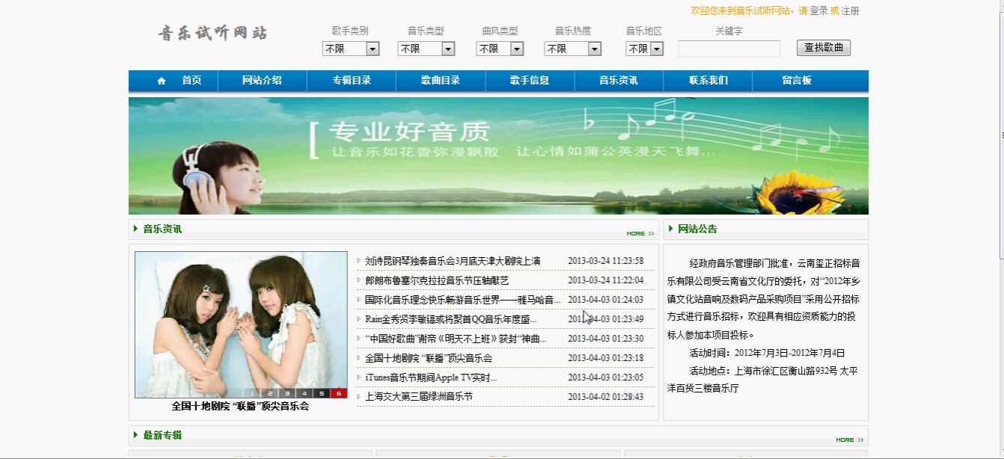
Task: Click the 专业好音质 banner image
Action: [498, 155]
